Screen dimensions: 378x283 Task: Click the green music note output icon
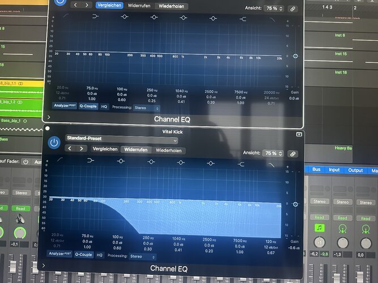tap(320, 228)
